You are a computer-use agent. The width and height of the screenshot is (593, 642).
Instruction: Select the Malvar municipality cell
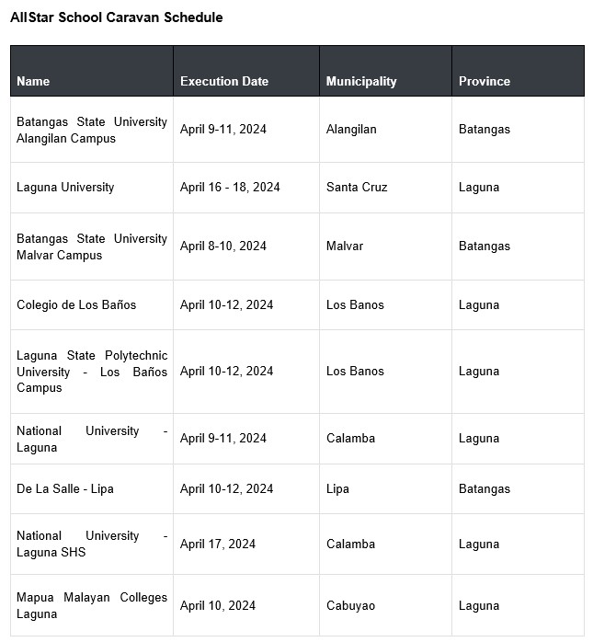345,246
